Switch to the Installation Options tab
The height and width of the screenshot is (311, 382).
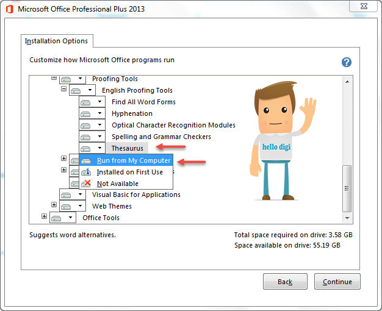click(56, 41)
